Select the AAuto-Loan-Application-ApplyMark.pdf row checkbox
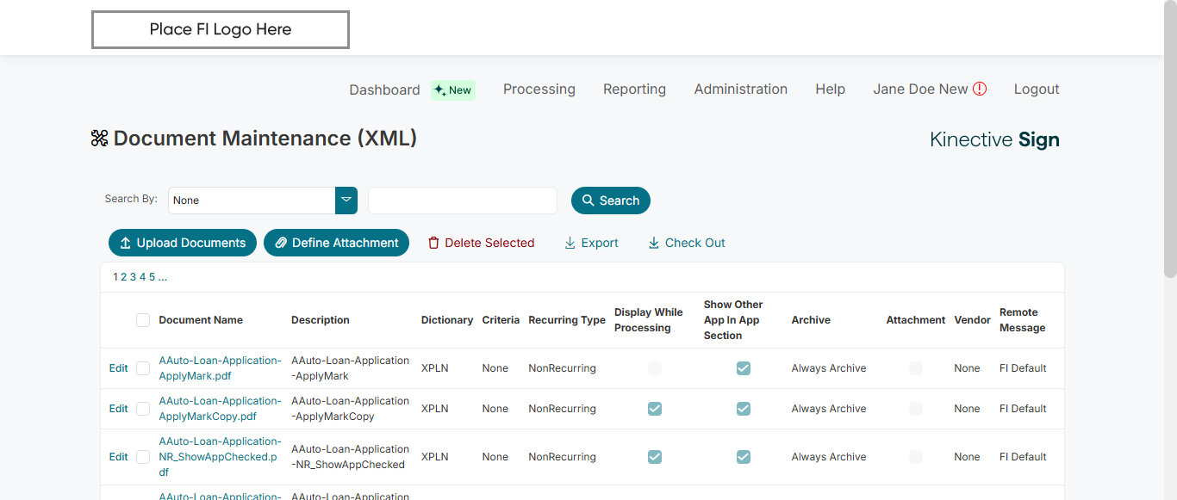 click(x=143, y=368)
